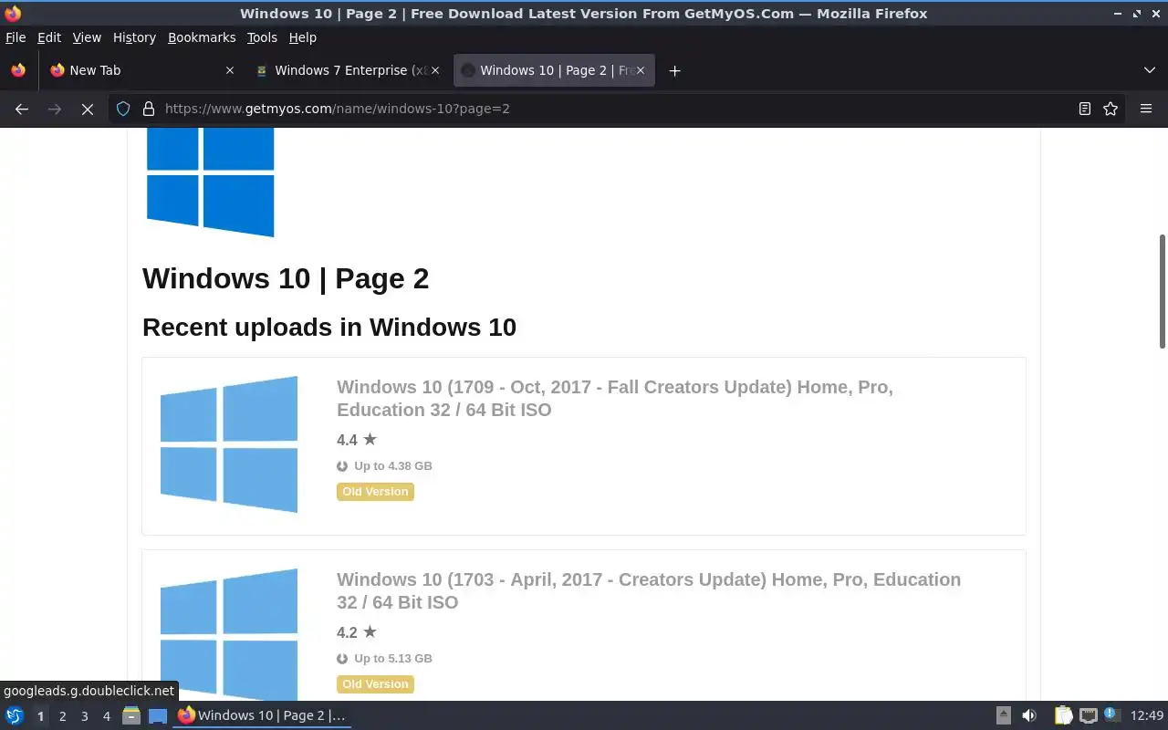This screenshot has width=1168, height=730.
Task: Open a new tab with plus button
Action: coord(674,70)
